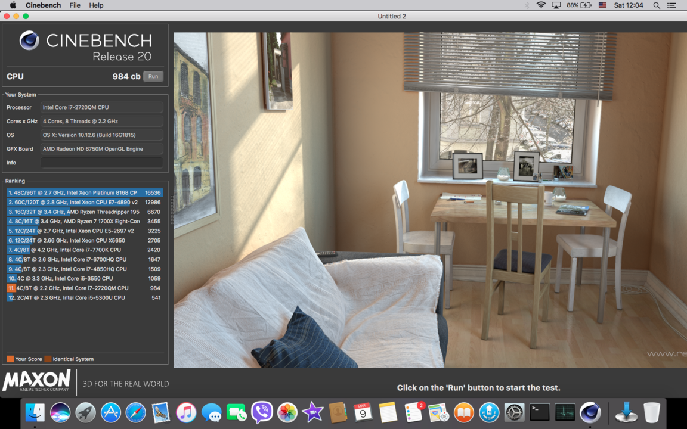
Task: Click the Sat 12:04 clock
Action: (629, 5)
